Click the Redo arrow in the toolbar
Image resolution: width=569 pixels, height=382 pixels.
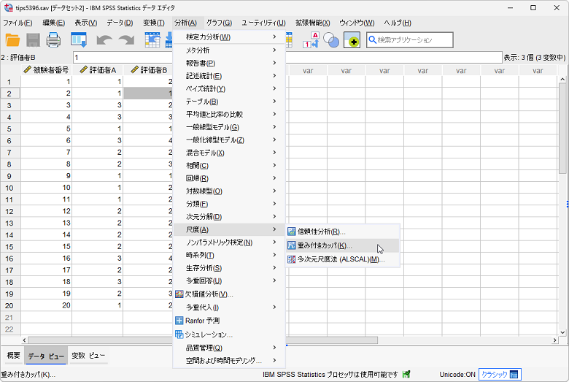[x=126, y=40]
